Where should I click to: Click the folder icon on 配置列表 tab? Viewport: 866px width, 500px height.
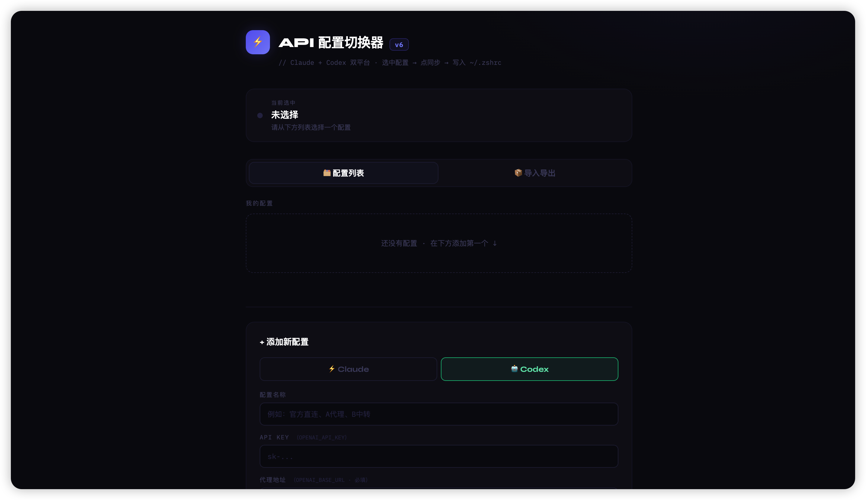327,173
